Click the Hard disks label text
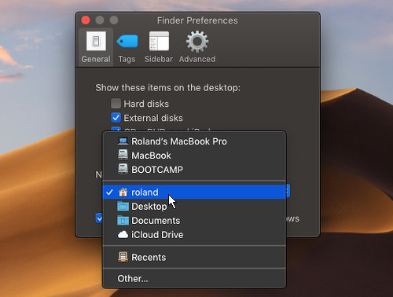This screenshot has height=297, width=393. [146, 104]
